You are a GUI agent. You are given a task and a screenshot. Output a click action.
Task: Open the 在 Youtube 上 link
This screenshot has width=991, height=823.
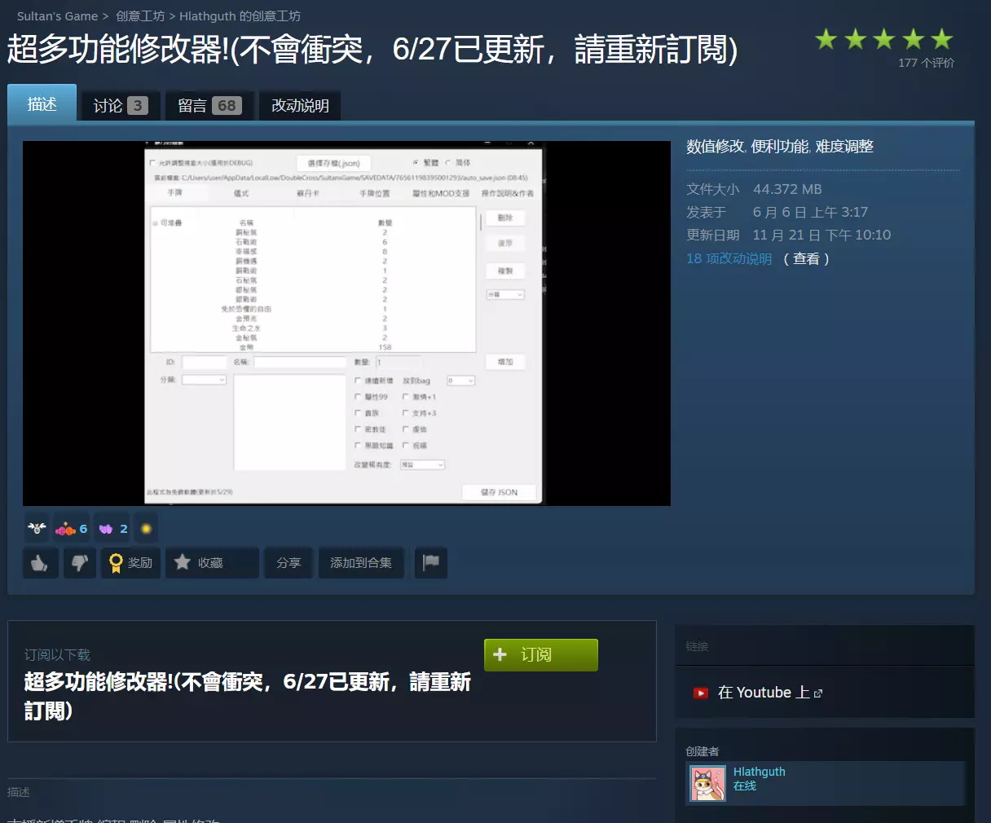pos(764,693)
